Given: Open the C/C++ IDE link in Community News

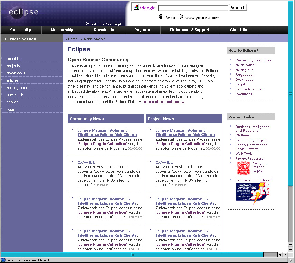Looking at the screenshot, I should [x=86, y=162].
